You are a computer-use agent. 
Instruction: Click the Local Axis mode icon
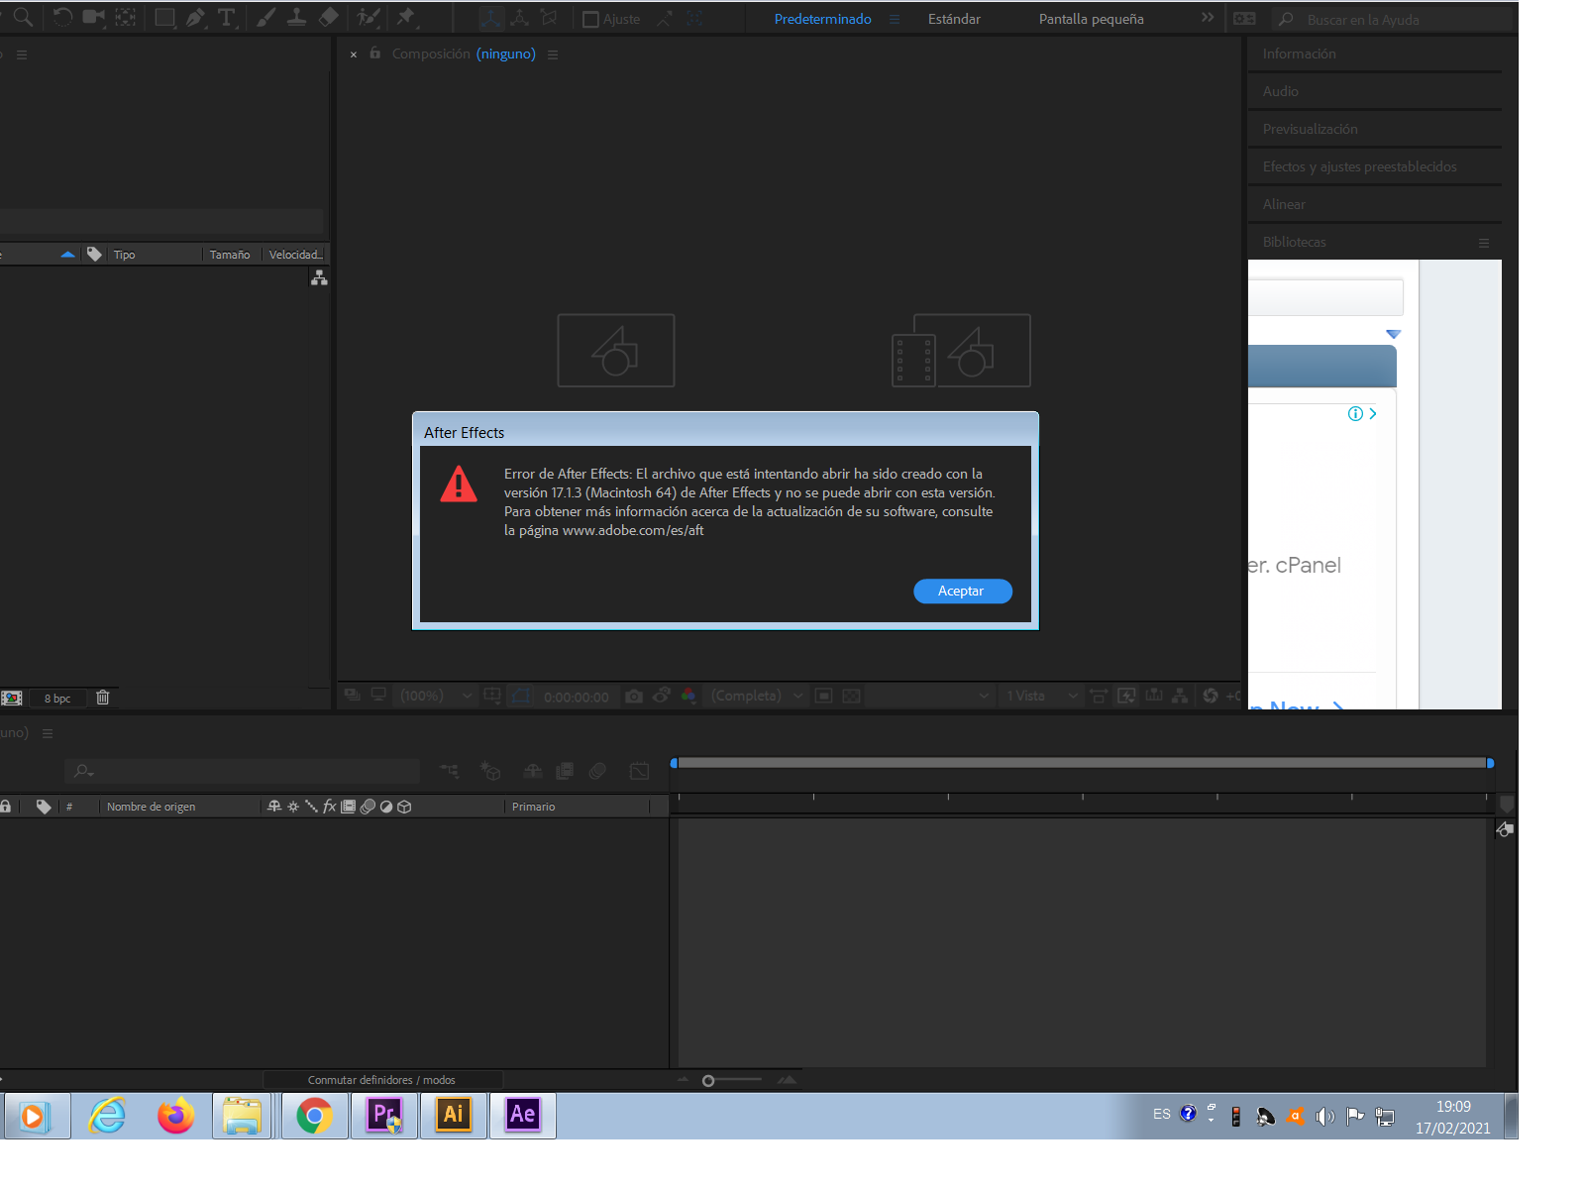coord(490,18)
